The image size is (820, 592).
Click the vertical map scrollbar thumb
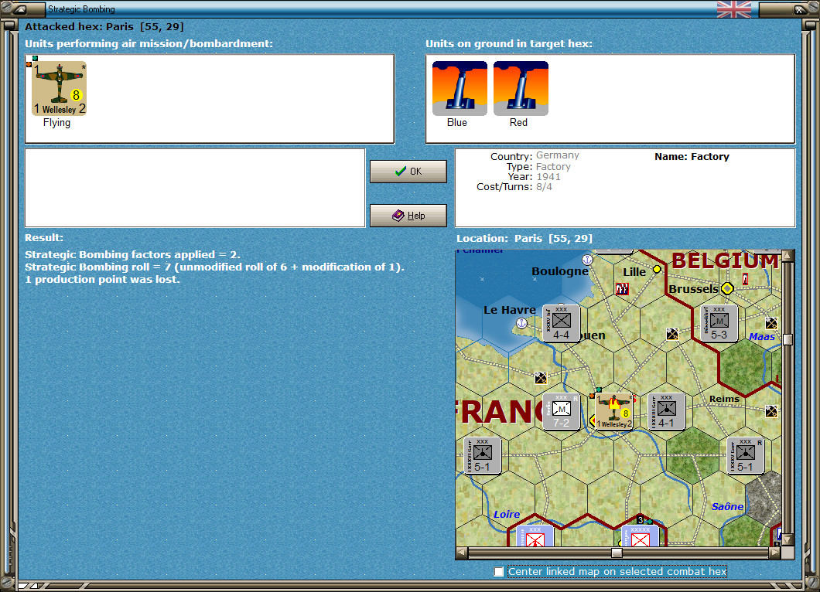pos(788,339)
